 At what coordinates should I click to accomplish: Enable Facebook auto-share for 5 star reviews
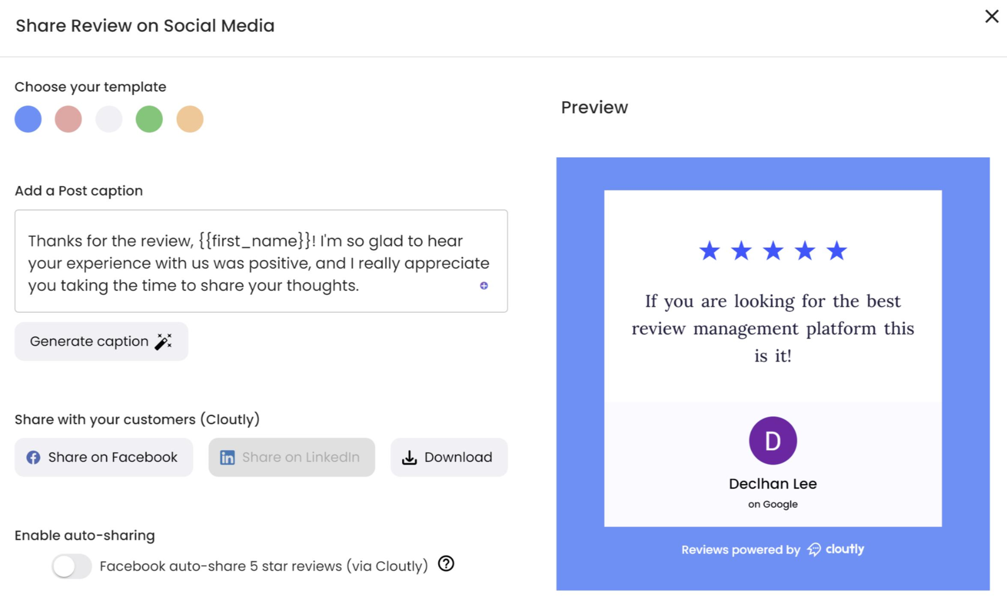[x=72, y=566]
